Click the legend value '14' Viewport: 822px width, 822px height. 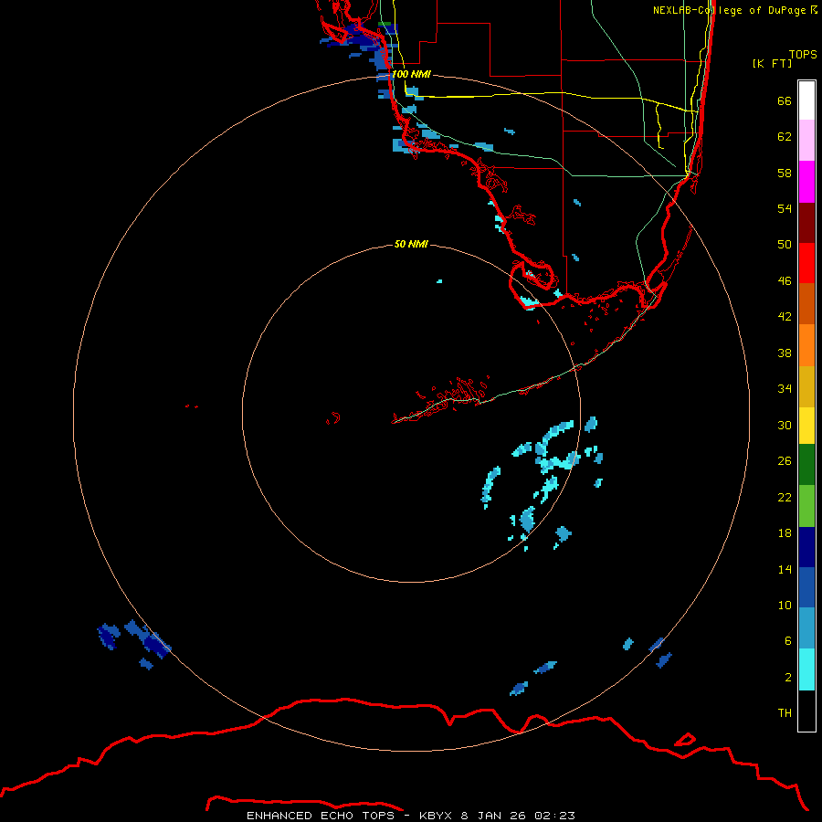pyautogui.click(x=785, y=569)
